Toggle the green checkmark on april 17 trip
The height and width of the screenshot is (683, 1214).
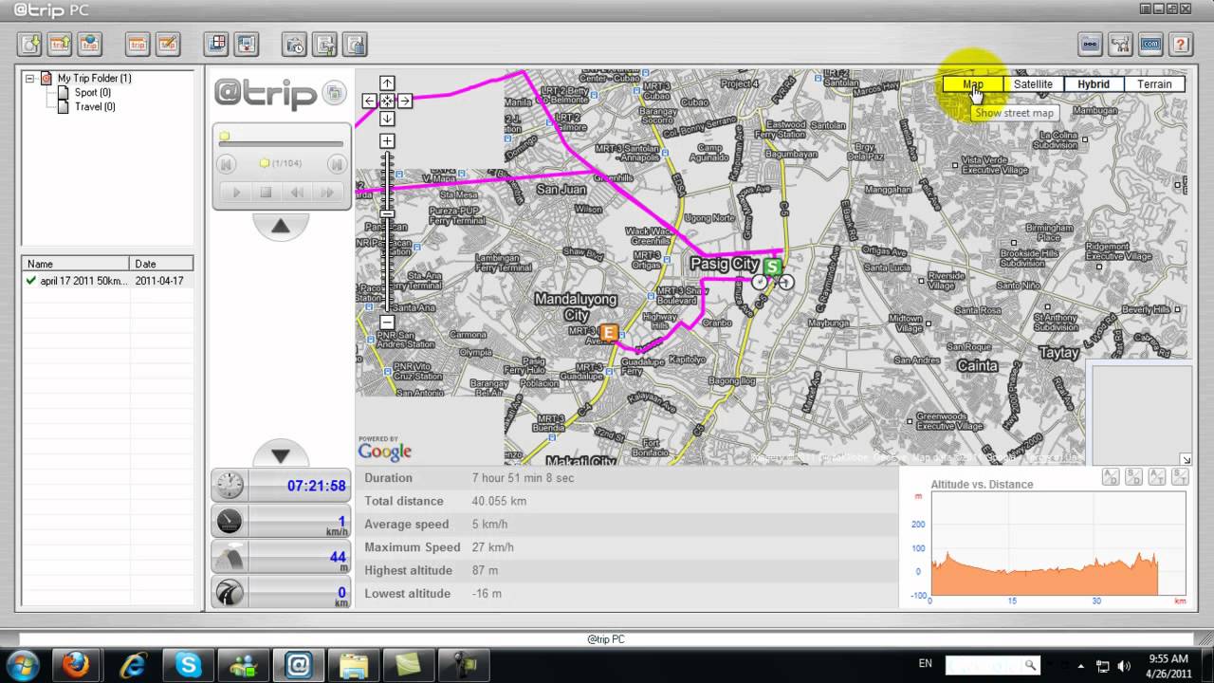(31, 281)
